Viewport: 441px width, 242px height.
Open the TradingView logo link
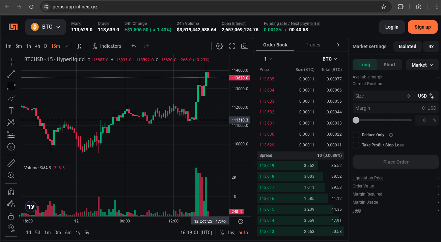point(31,207)
